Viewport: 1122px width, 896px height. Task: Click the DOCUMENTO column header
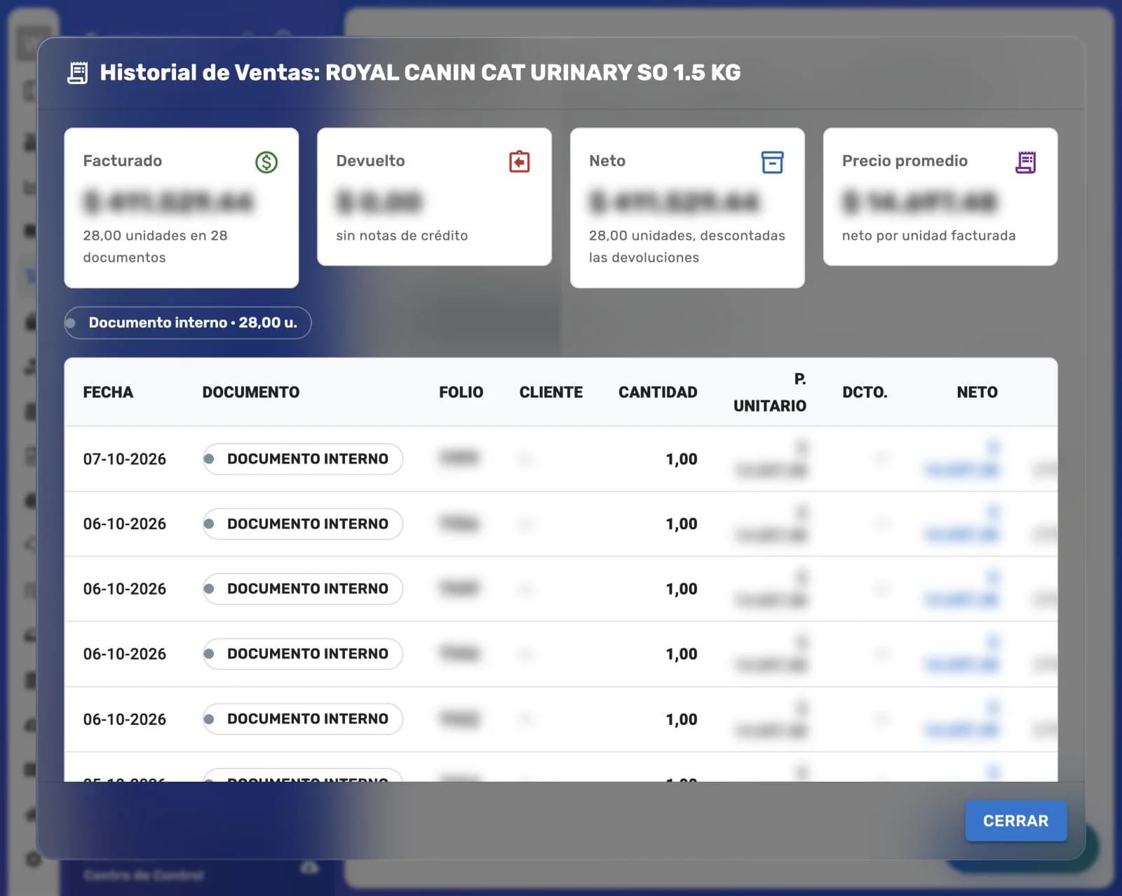(x=251, y=392)
